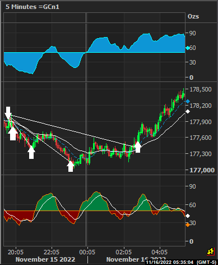
Task: Click the 30 label in the upper indicator panel
Action: pyautogui.click(x=193, y=62)
